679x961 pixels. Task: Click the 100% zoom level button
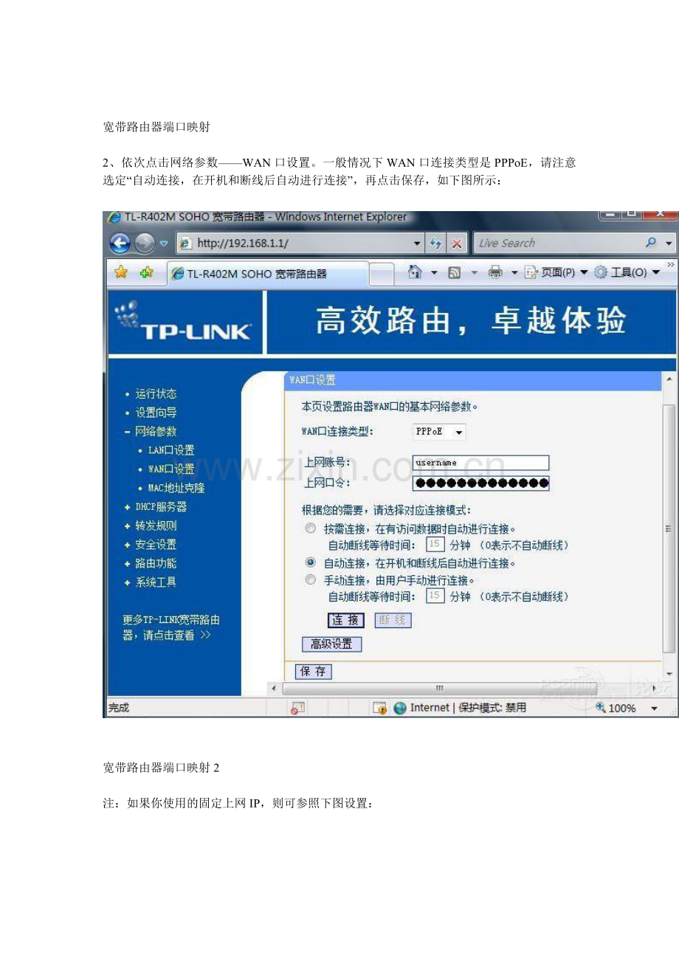click(616, 708)
